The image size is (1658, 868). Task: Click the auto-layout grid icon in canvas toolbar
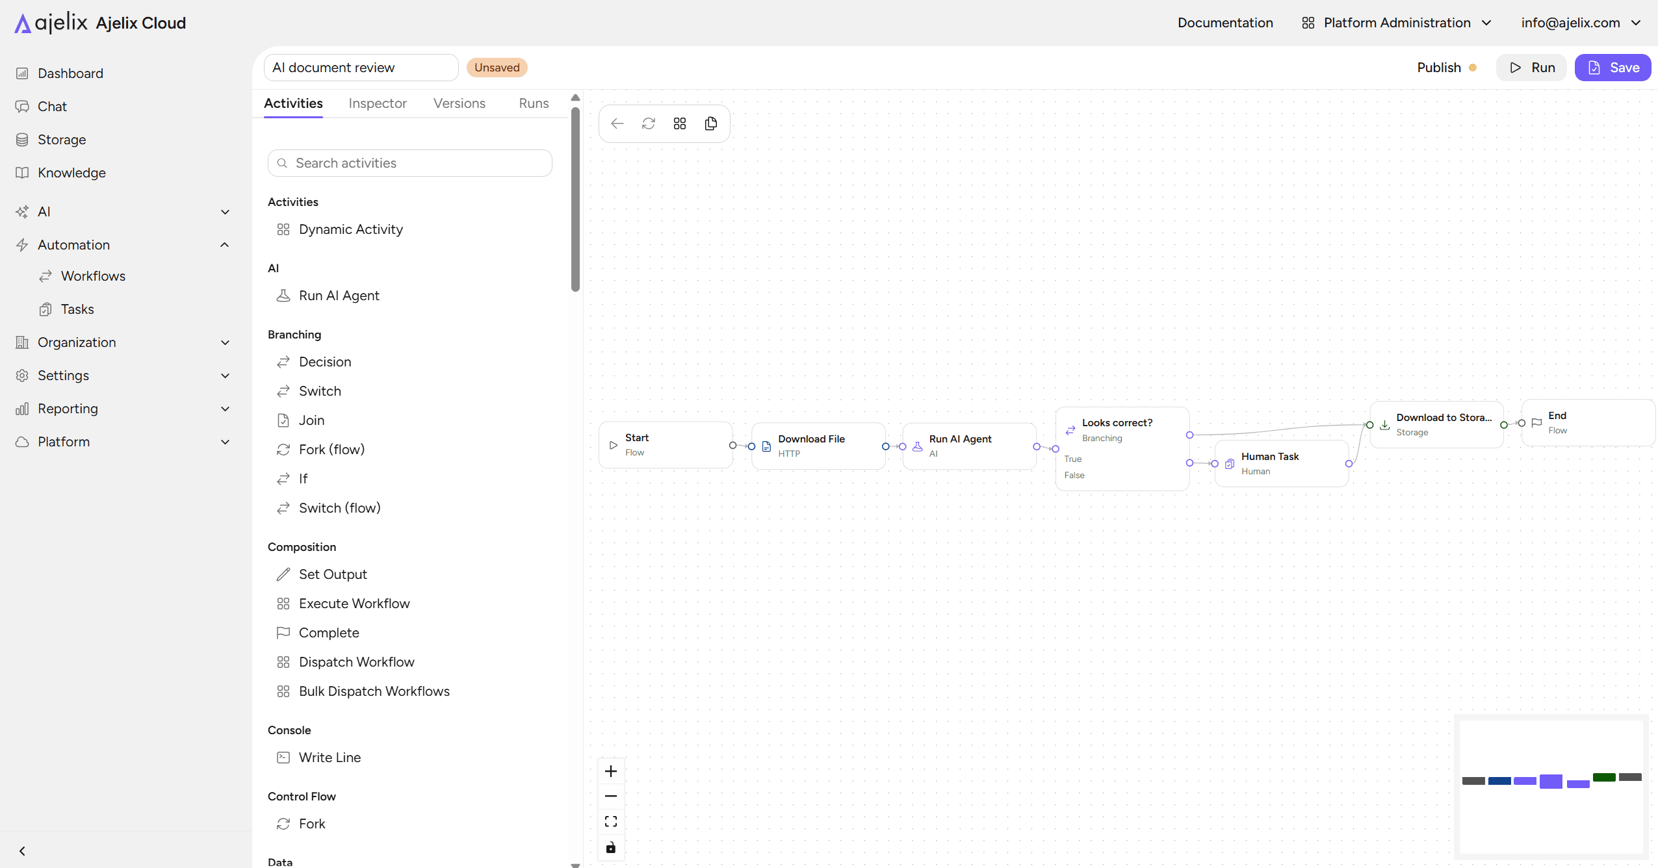[x=680, y=123]
